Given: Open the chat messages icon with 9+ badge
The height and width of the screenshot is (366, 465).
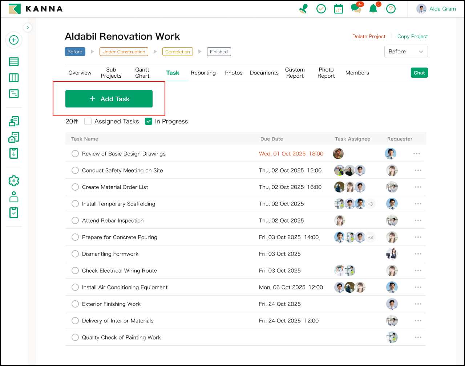Looking at the screenshot, I should click(x=356, y=8).
